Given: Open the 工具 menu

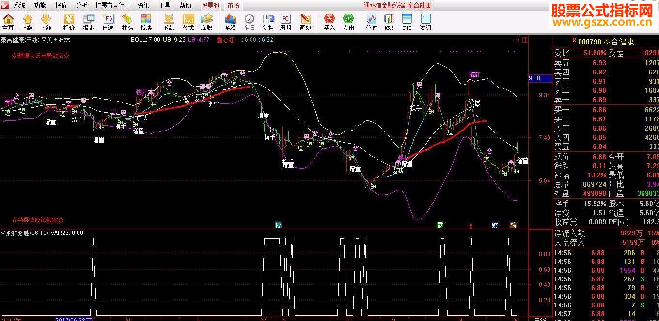Looking at the screenshot, I should pos(165,6).
